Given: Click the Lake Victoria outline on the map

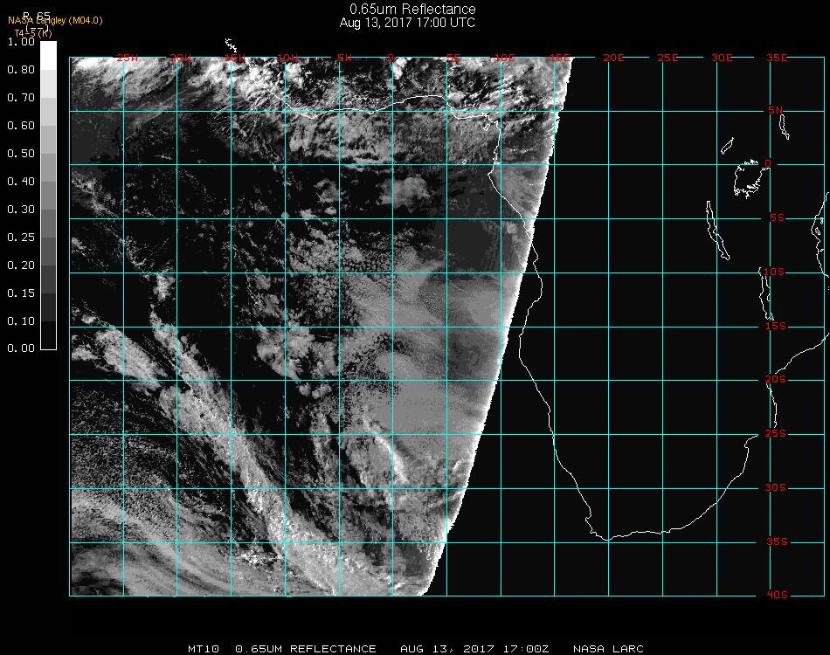Looking at the screenshot, I should pyautogui.click(x=748, y=177).
